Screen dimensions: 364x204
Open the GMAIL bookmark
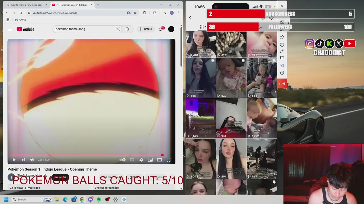[20, 20]
